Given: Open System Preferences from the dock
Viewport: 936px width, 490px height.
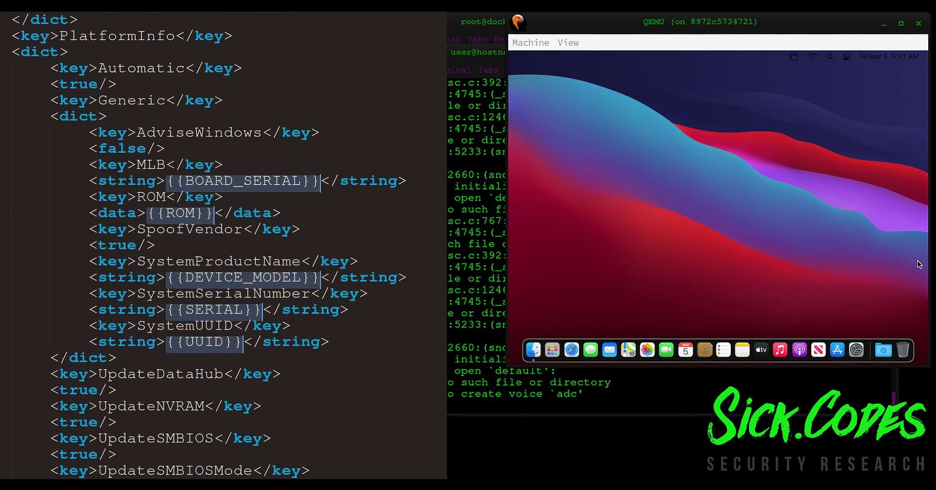Looking at the screenshot, I should (856, 350).
